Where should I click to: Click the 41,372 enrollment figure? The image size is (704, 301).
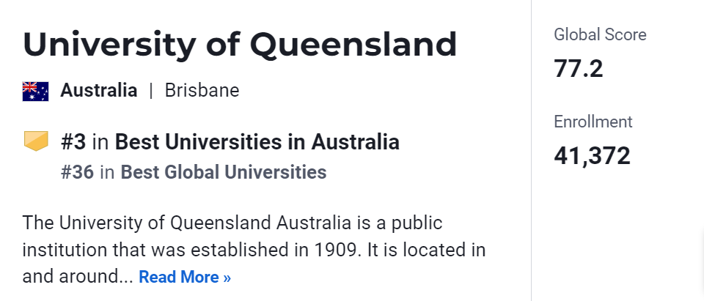coord(592,155)
